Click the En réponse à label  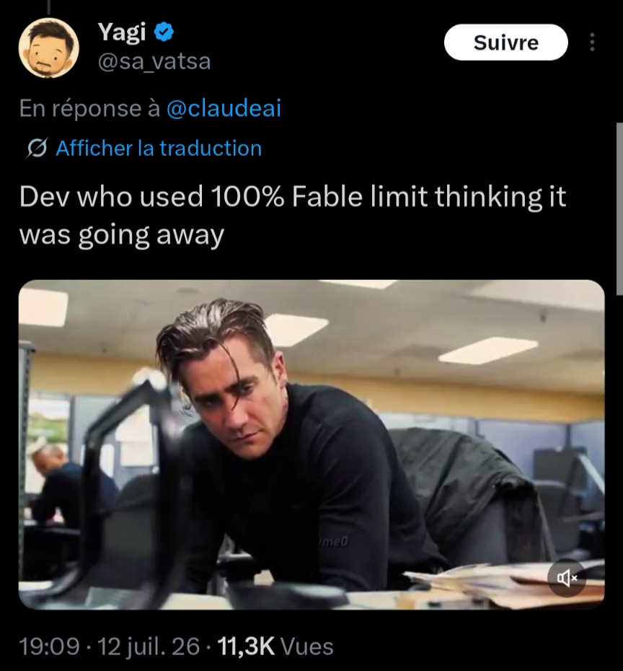click(89, 108)
